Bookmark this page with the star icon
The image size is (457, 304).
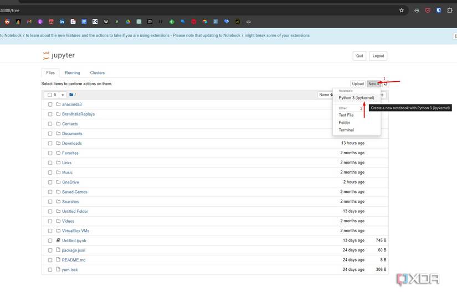402,10
